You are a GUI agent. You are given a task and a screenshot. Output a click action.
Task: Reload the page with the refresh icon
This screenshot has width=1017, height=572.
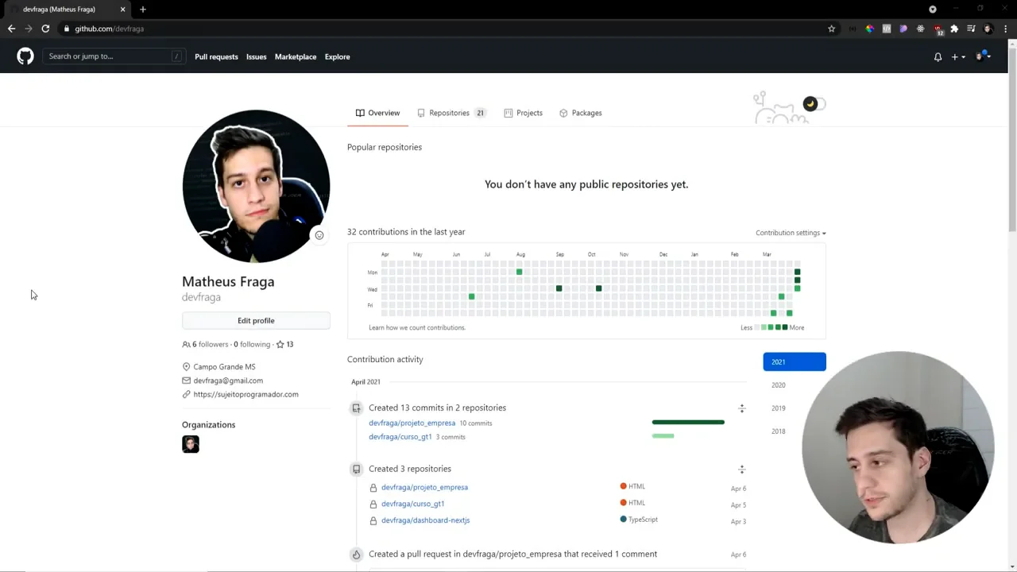point(45,29)
